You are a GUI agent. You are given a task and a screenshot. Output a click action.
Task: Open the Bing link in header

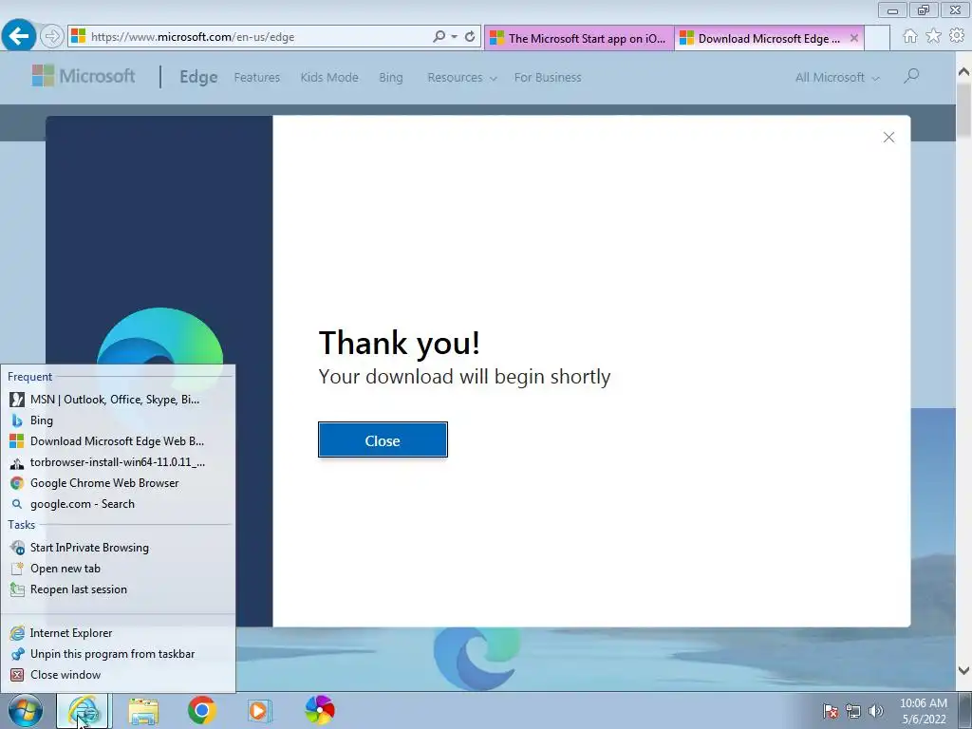pyautogui.click(x=390, y=78)
